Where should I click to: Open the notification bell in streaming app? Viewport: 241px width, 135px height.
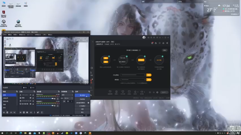[x=163, y=43]
